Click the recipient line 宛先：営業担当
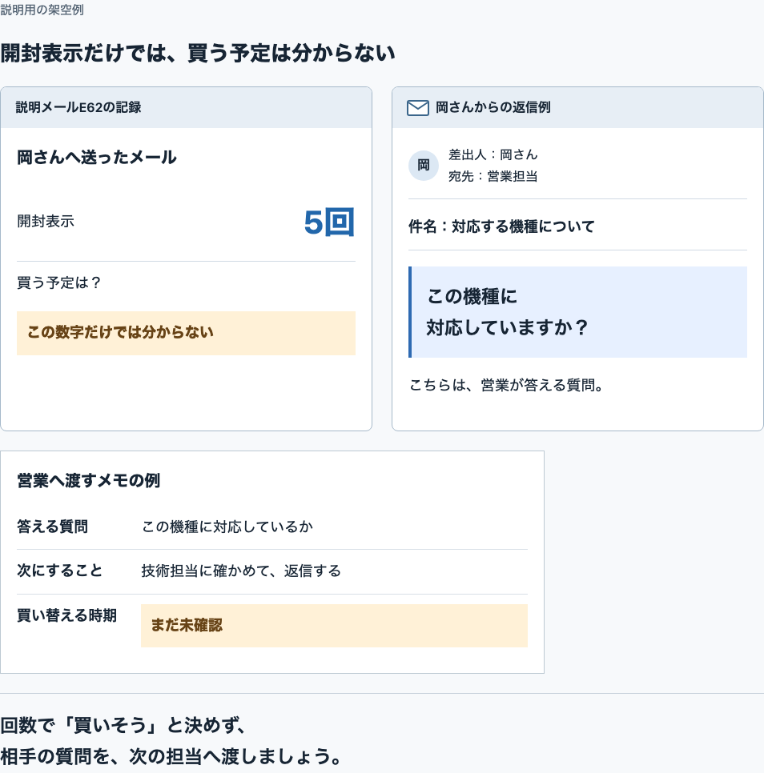The width and height of the screenshot is (764, 773). [493, 176]
